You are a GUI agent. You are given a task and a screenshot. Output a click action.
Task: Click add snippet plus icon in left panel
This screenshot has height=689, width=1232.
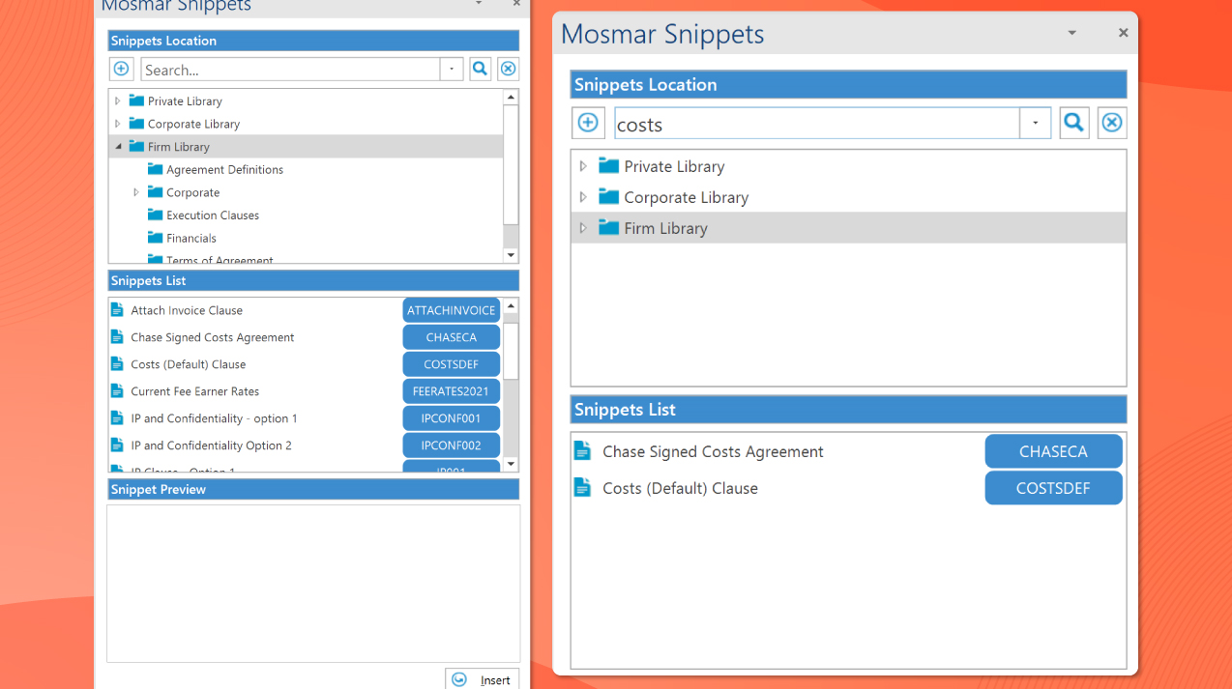(121, 70)
